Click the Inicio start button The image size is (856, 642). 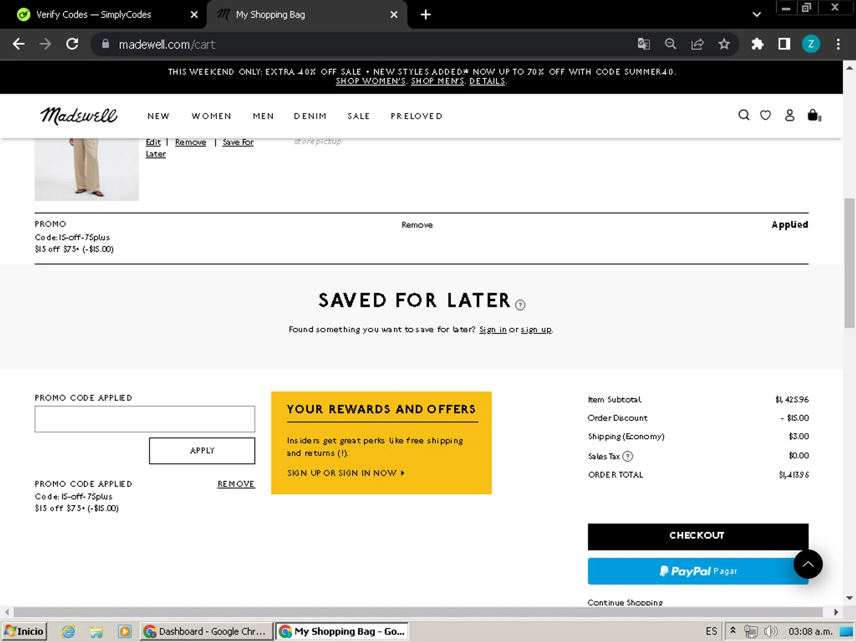click(x=25, y=631)
